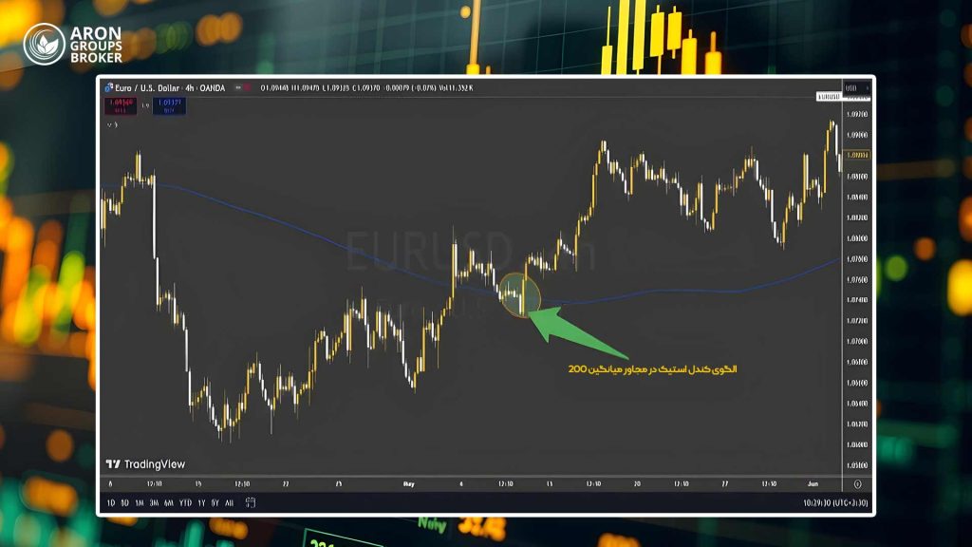The image size is (972, 547).
Task: Select the 1D date range tab
Action: tap(111, 503)
